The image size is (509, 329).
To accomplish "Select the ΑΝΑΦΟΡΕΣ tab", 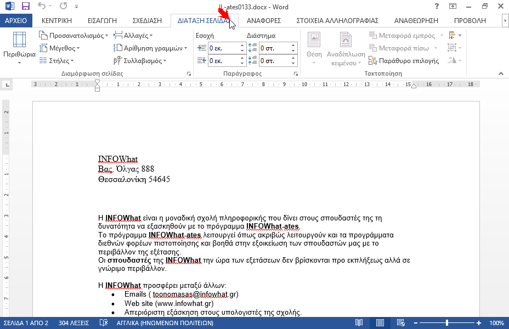I will 264,21.
